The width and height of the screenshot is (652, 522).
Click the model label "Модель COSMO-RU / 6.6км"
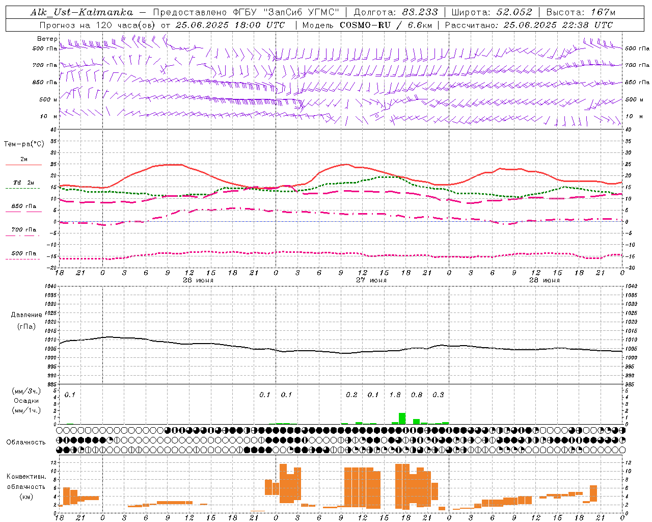367,25
